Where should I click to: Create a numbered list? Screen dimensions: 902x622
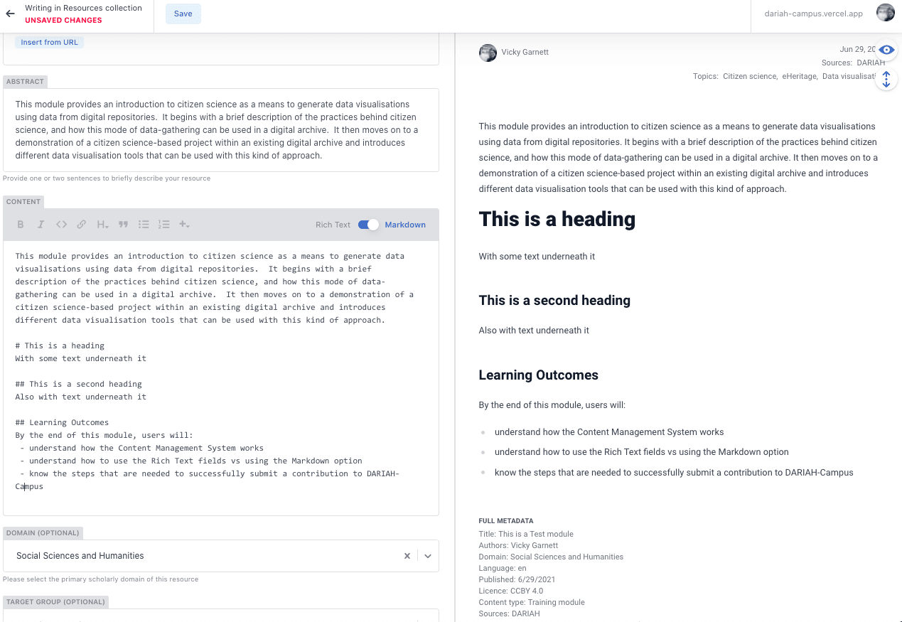164,225
